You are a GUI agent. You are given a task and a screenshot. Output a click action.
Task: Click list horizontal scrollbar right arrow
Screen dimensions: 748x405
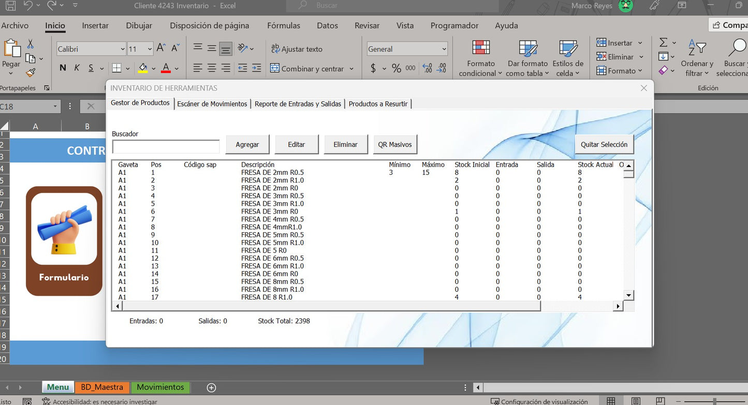(618, 306)
